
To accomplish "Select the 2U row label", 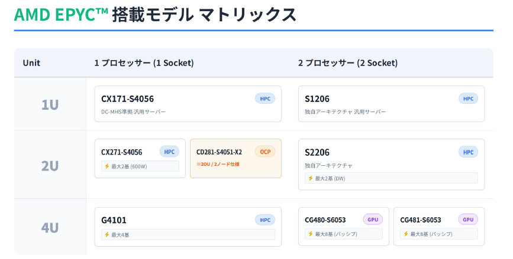I will pyautogui.click(x=50, y=166).
